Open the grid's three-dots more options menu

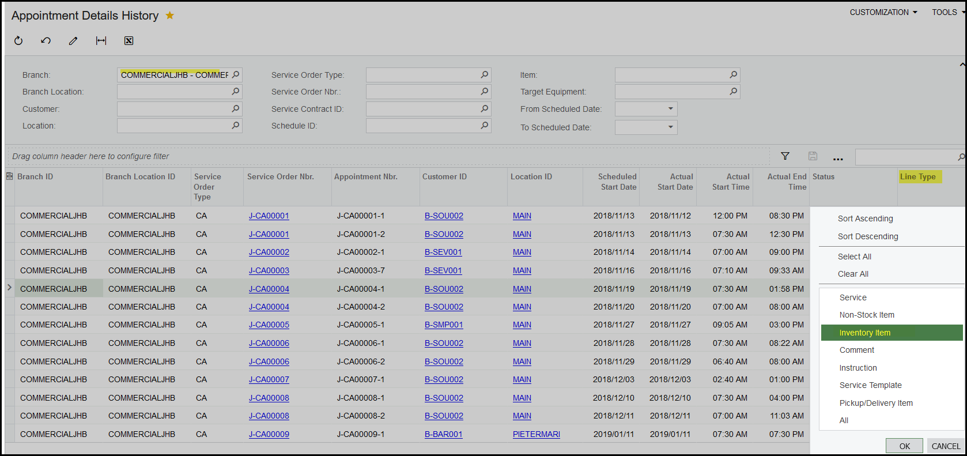tap(838, 157)
